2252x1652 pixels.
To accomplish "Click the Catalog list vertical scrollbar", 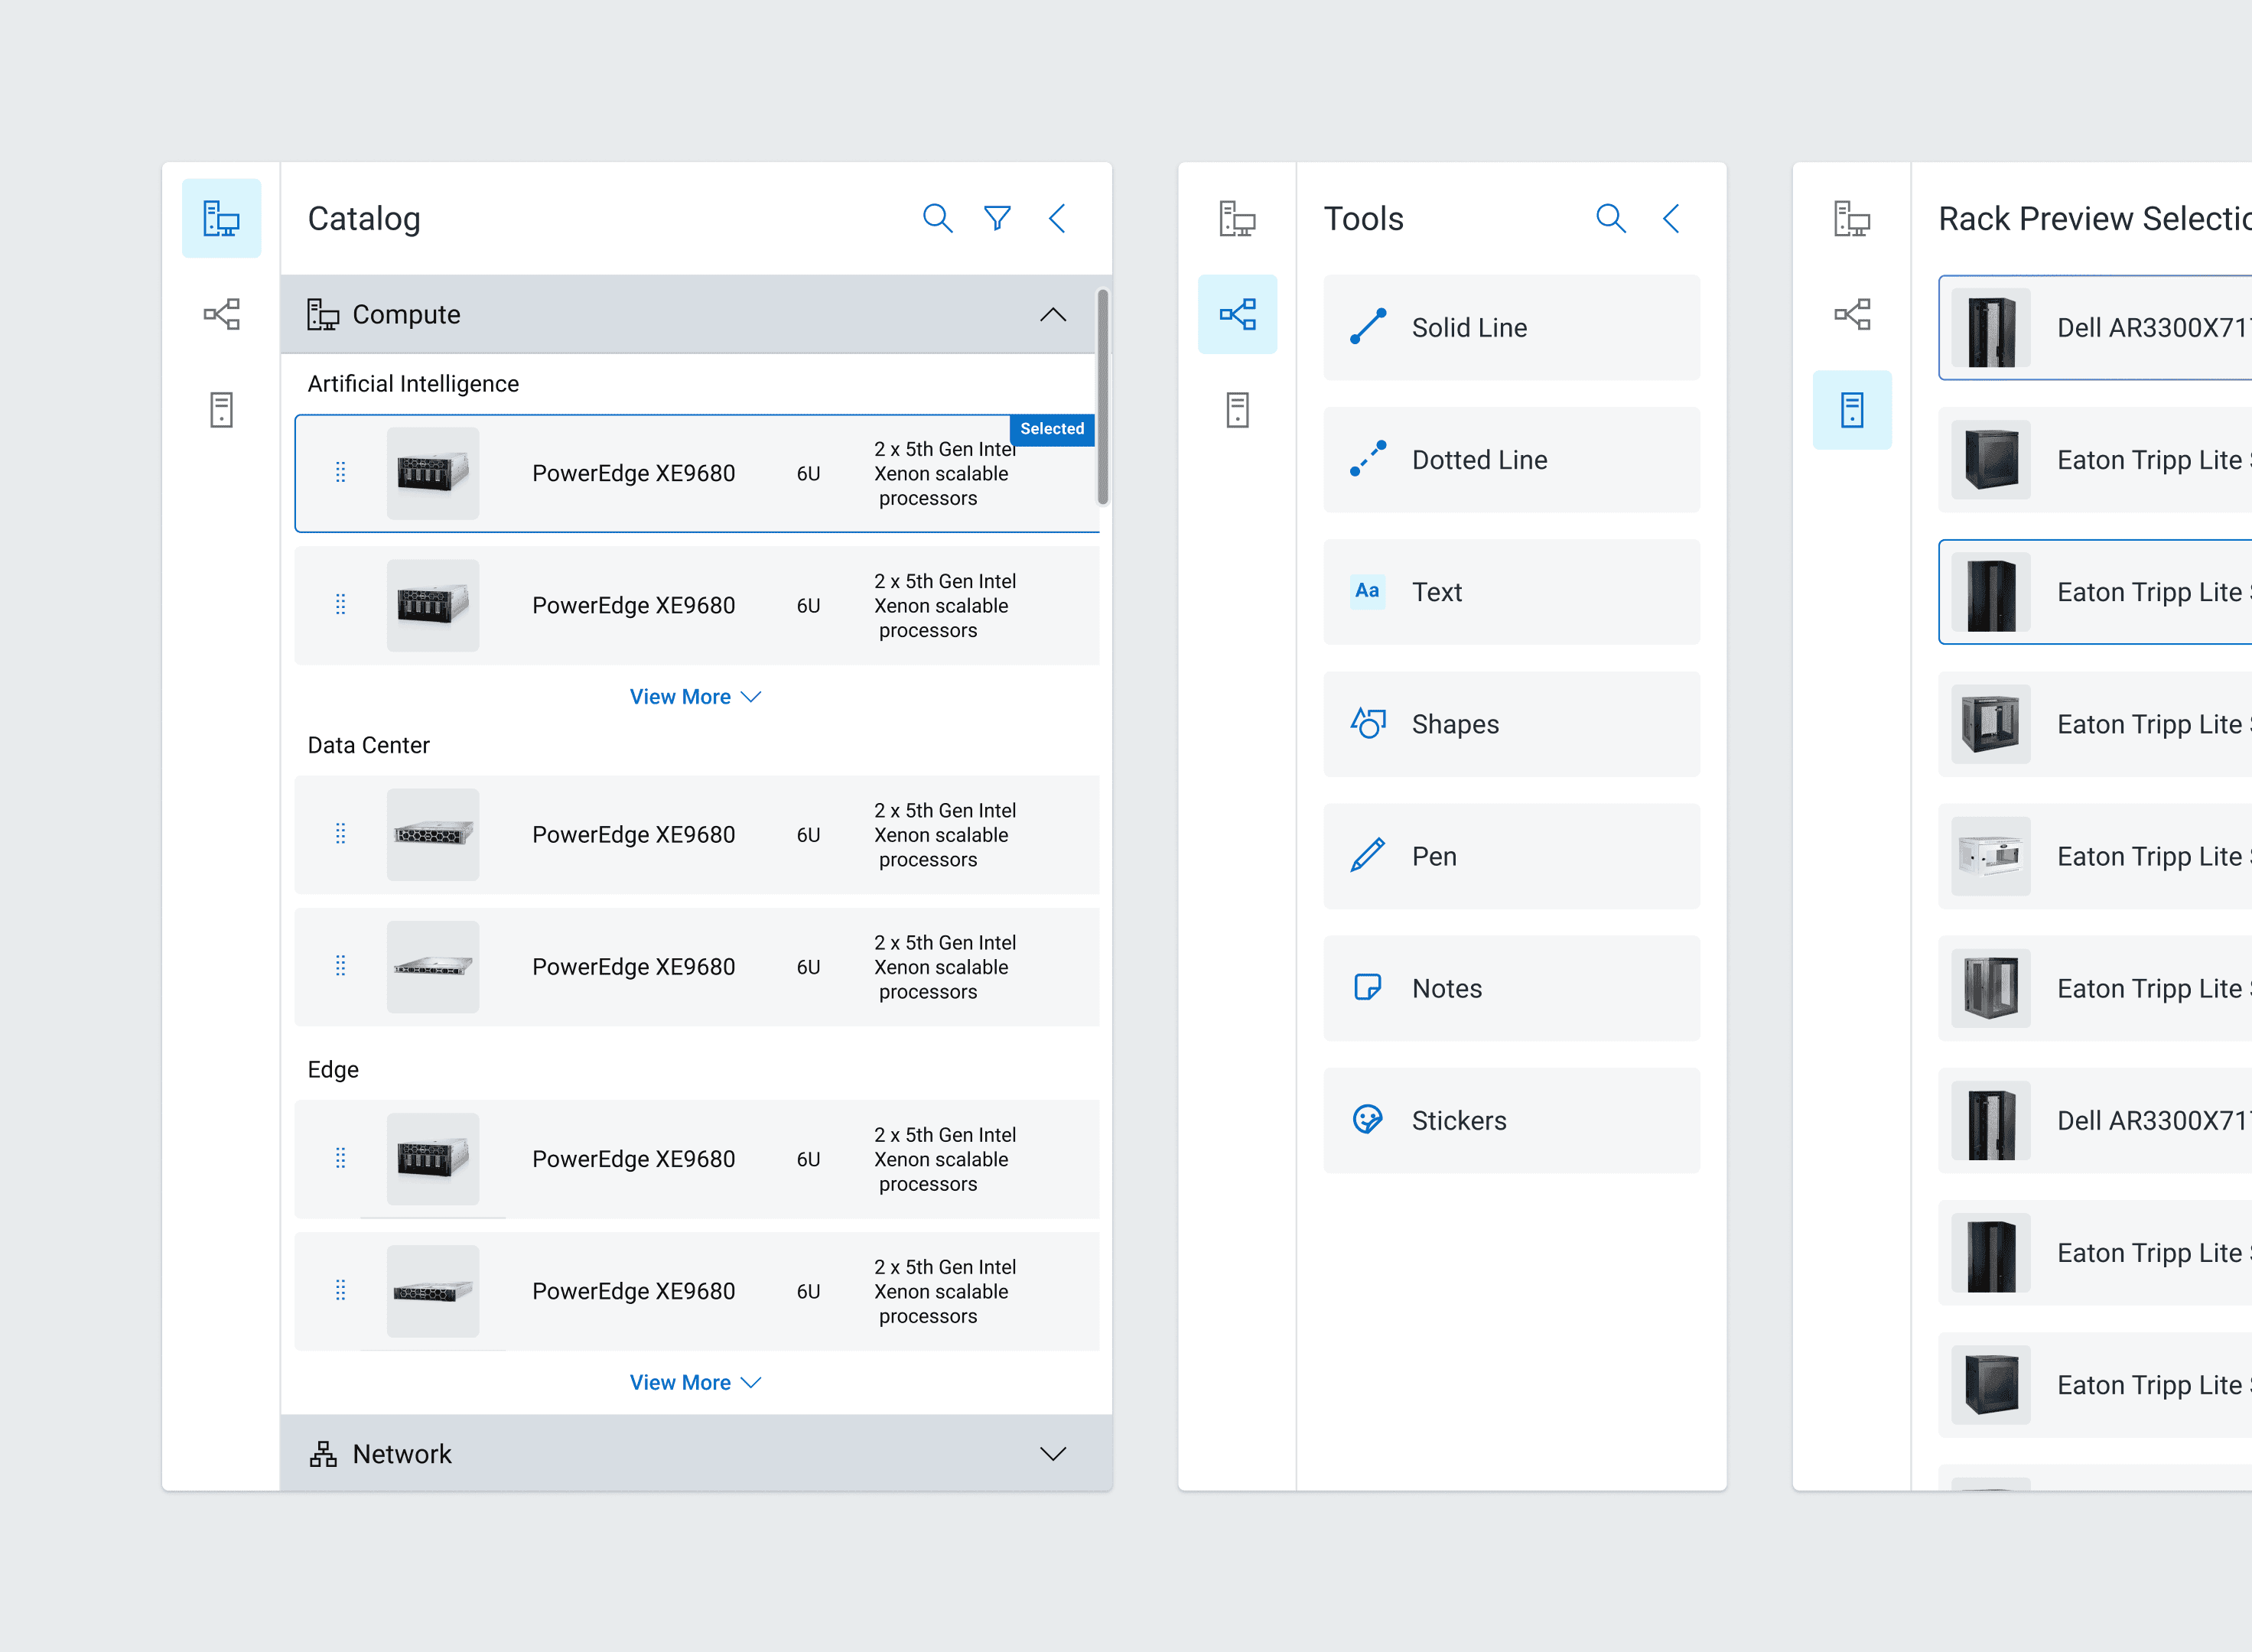I will [1102, 398].
